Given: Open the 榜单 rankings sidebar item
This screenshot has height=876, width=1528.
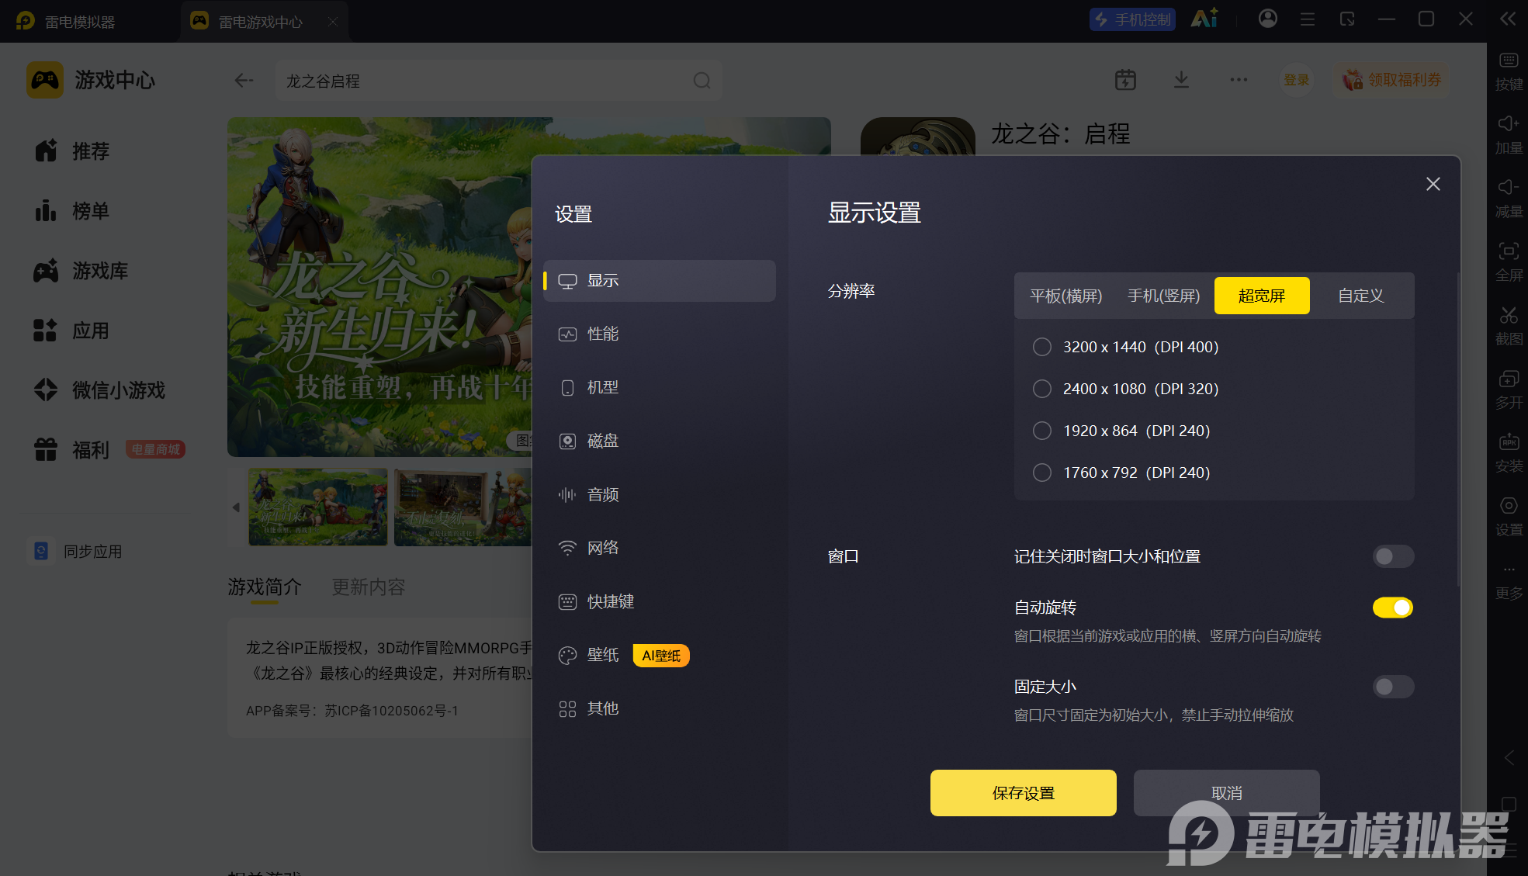Looking at the screenshot, I should click(x=74, y=210).
